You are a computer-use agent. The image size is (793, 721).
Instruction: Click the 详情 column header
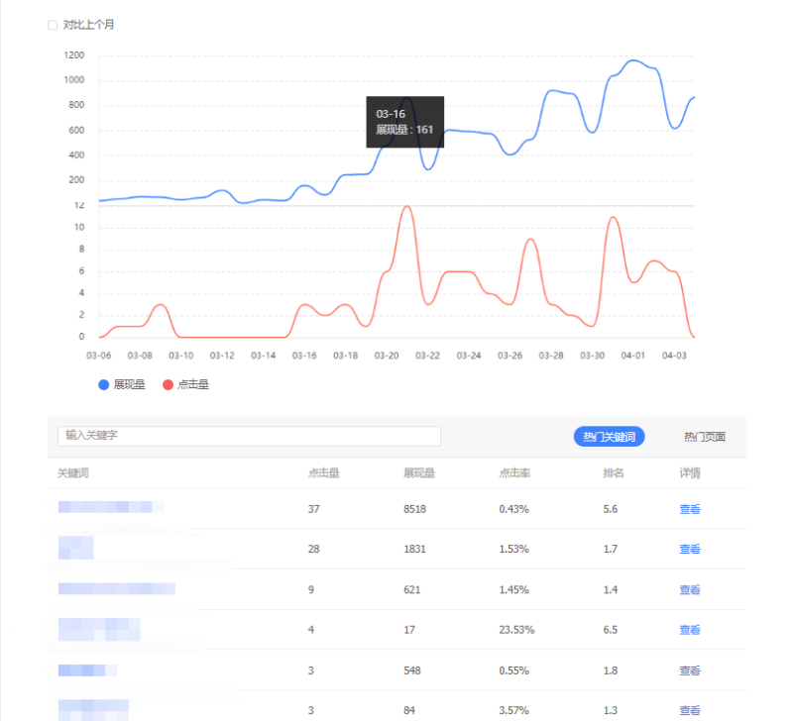tap(689, 473)
